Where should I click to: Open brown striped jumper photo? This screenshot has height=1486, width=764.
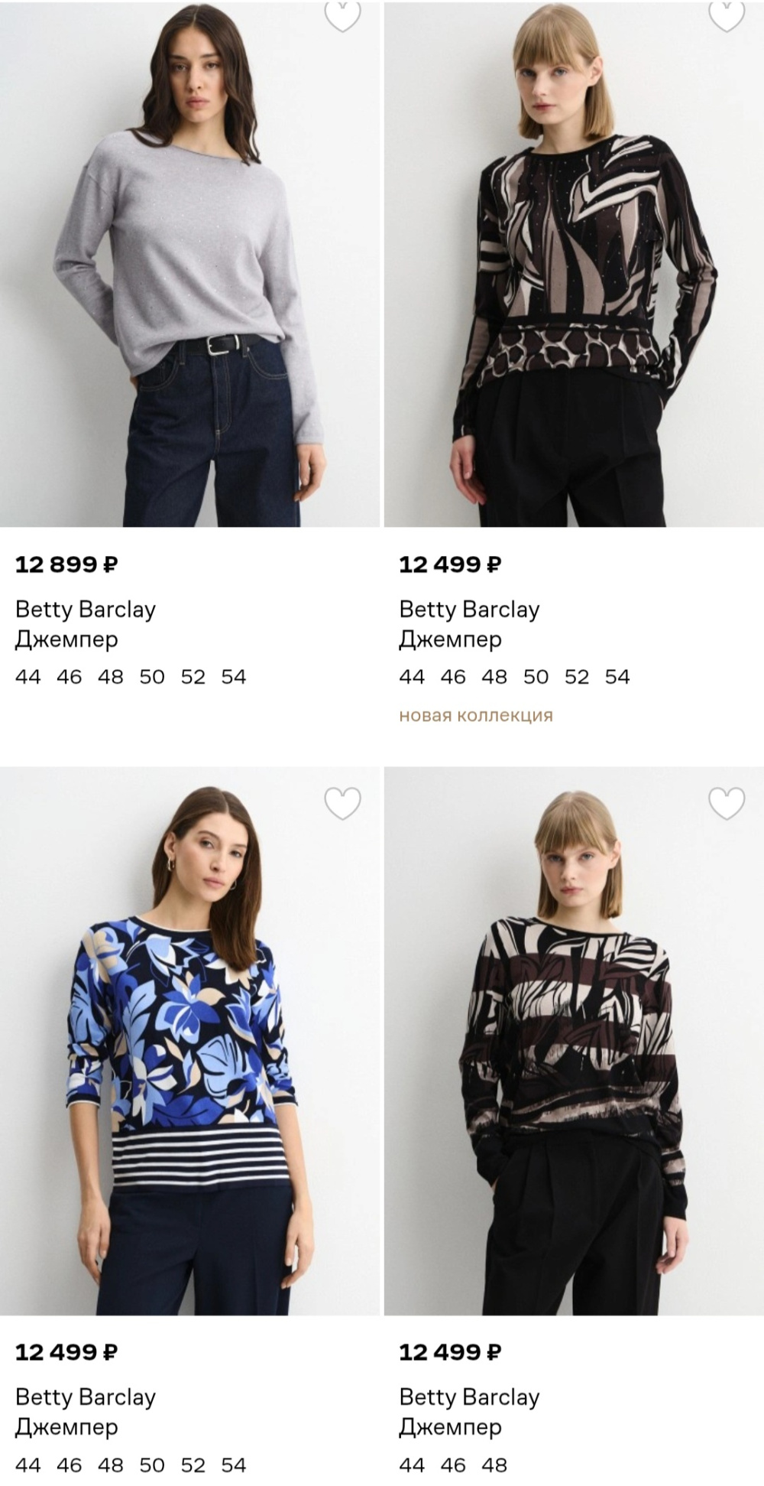(x=574, y=1048)
